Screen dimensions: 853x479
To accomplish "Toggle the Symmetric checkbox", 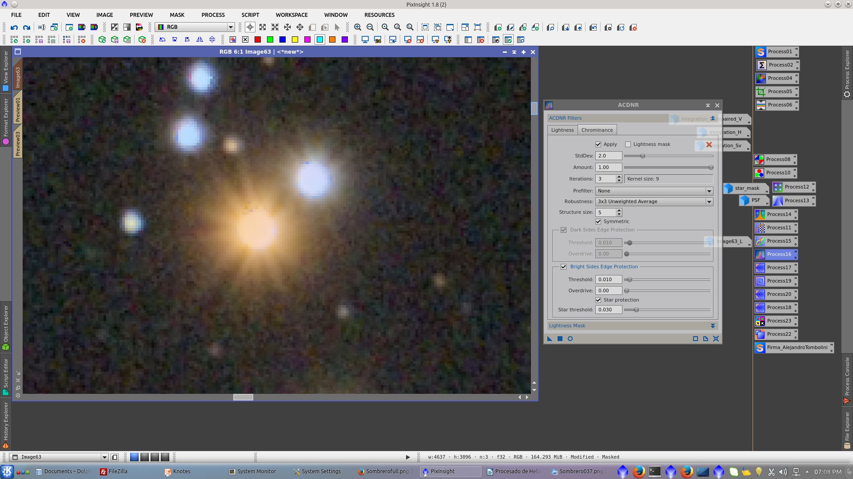I will click(x=598, y=222).
